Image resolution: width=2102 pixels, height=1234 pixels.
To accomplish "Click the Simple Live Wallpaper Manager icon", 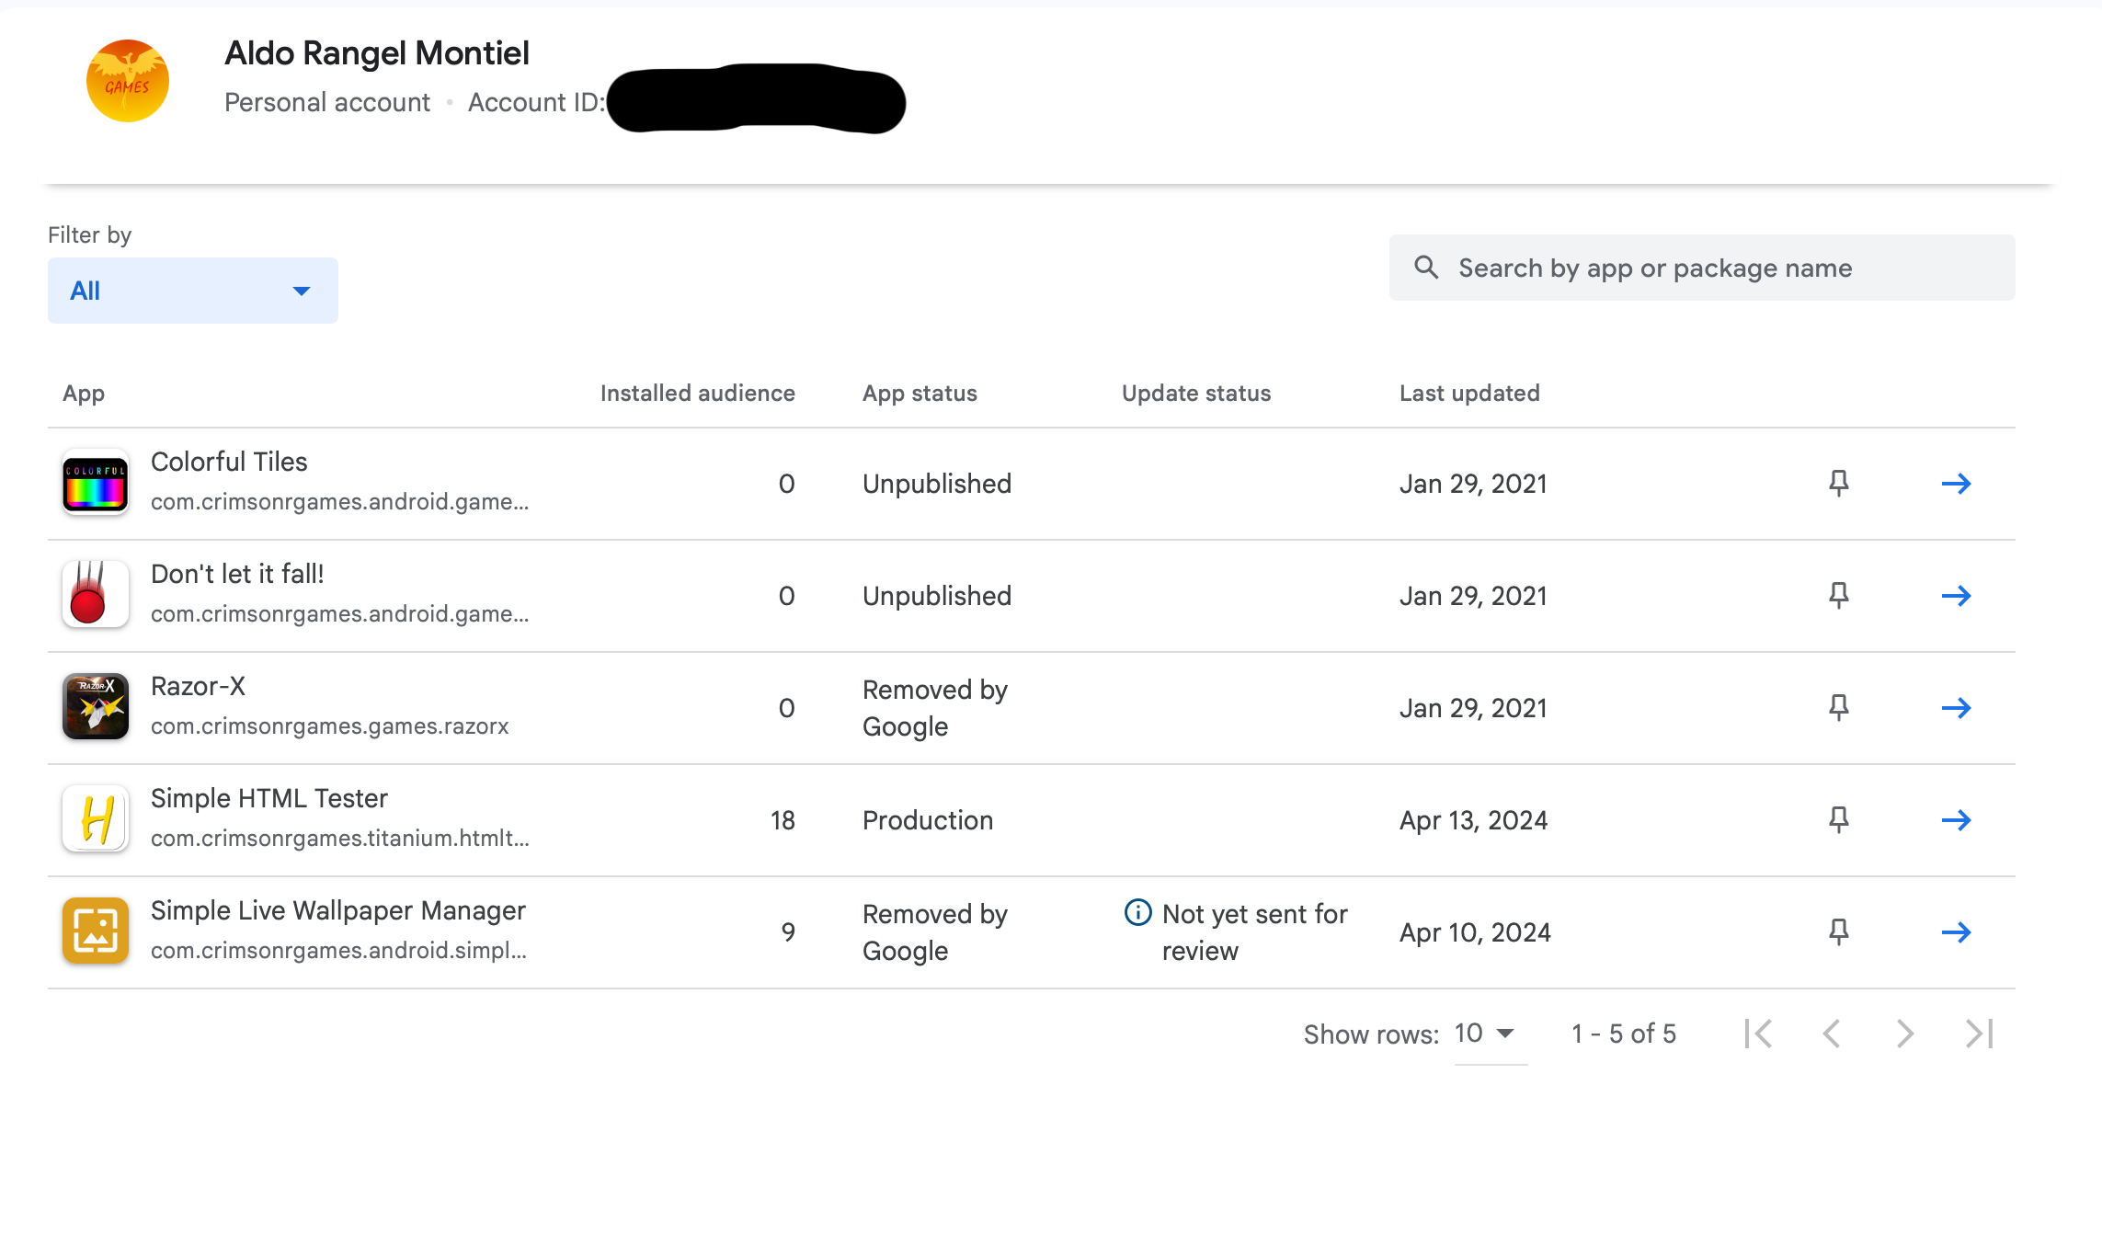I will tap(96, 931).
